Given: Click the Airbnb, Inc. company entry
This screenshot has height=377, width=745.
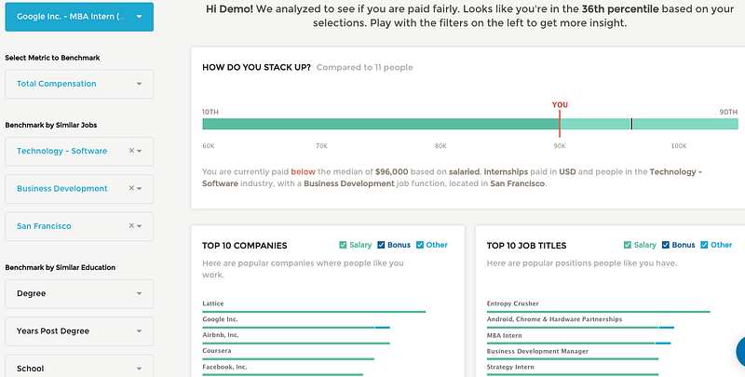Looking at the screenshot, I should [221, 334].
